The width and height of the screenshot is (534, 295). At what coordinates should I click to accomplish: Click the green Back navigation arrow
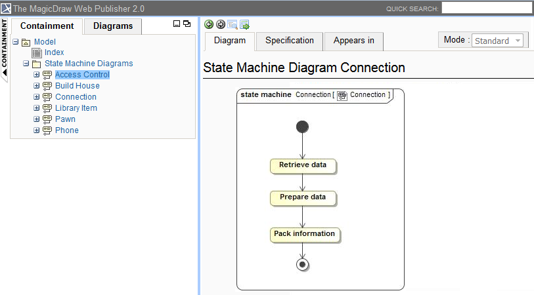[209, 24]
